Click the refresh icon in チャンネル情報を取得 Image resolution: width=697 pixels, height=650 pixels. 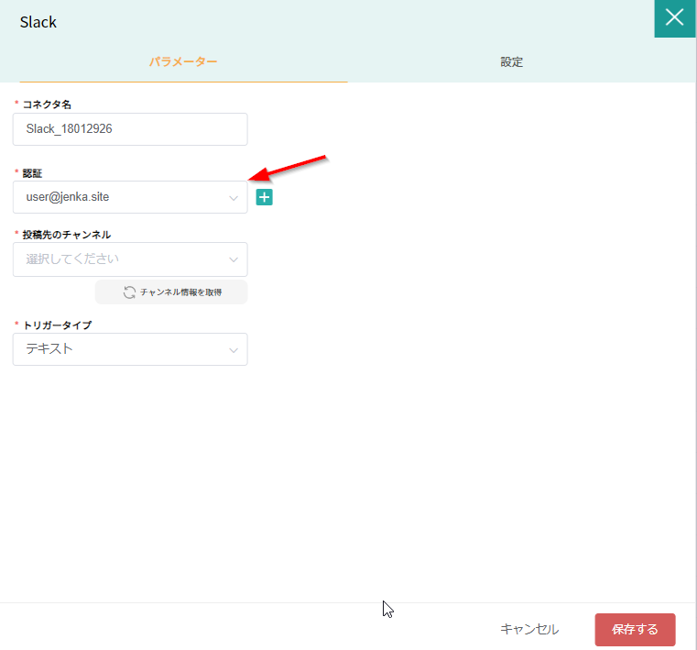[129, 292]
